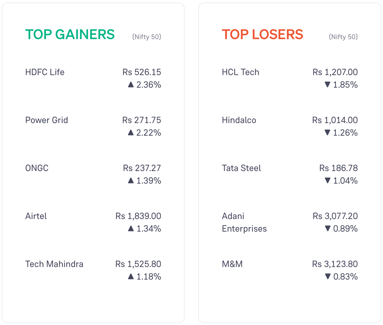Open the Tech Mahindra stock name
Viewport: 383px width, 325px height.
pyautogui.click(x=54, y=264)
